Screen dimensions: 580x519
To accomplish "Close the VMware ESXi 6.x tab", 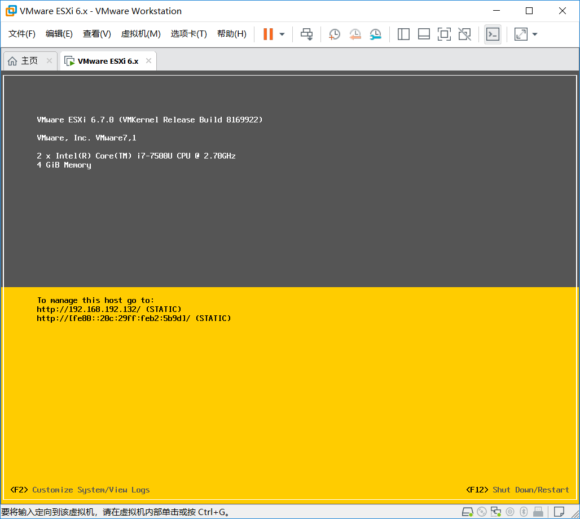I will click(x=149, y=61).
